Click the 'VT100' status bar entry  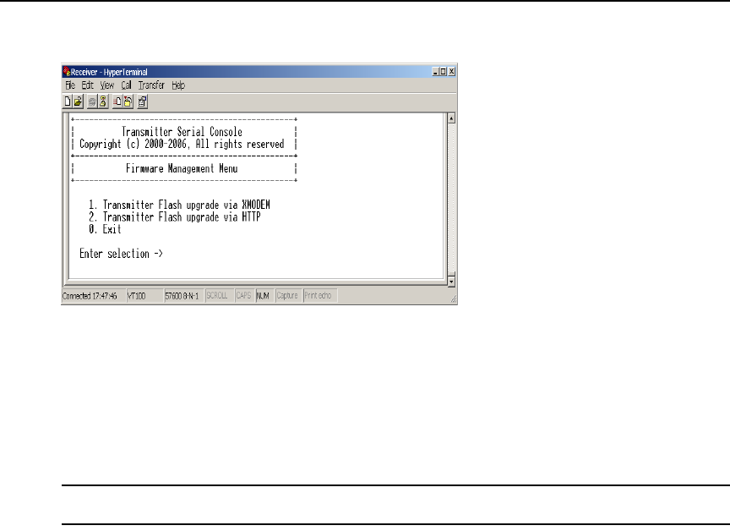pos(144,296)
